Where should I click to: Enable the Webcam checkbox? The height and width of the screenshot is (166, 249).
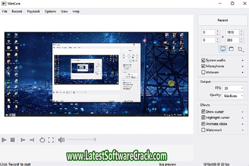[203, 72]
